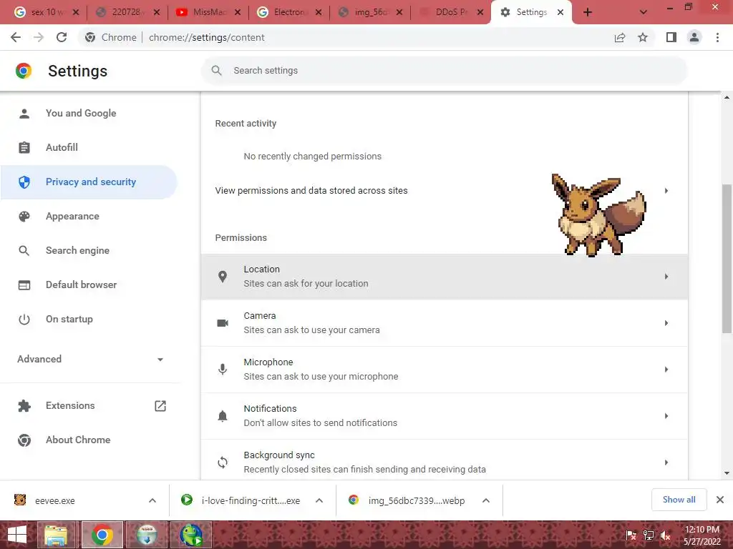The image size is (733, 549).
Task: Click the Action Center flag tray icon
Action: pos(631,535)
